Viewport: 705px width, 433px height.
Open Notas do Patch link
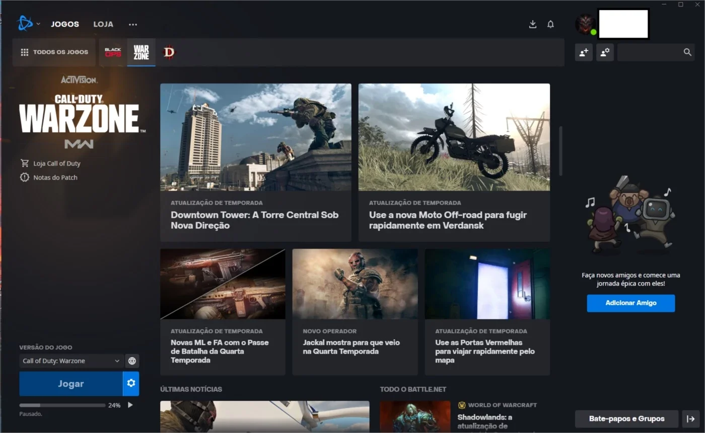click(x=55, y=178)
